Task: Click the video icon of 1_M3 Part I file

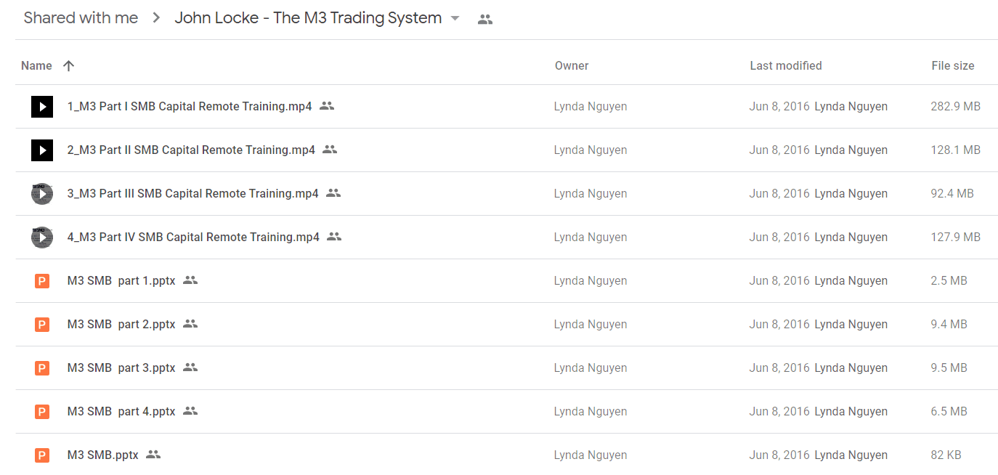Action: tap(42, 107)
